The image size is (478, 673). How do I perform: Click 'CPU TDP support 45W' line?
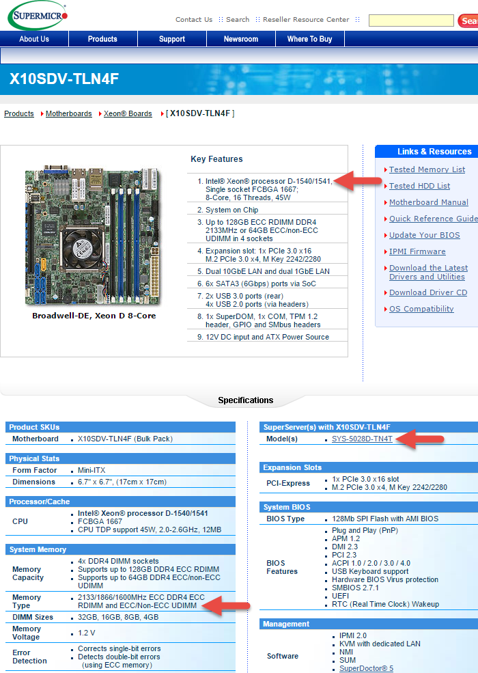150,530
